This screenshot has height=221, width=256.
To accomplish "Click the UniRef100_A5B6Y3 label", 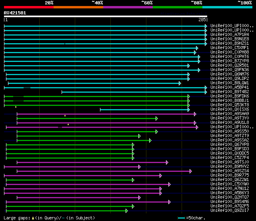I will click(230, 193).
